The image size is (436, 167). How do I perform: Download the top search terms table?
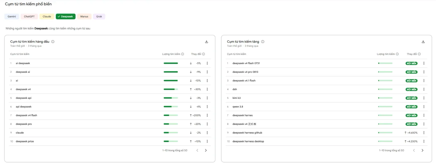(207, 42)
